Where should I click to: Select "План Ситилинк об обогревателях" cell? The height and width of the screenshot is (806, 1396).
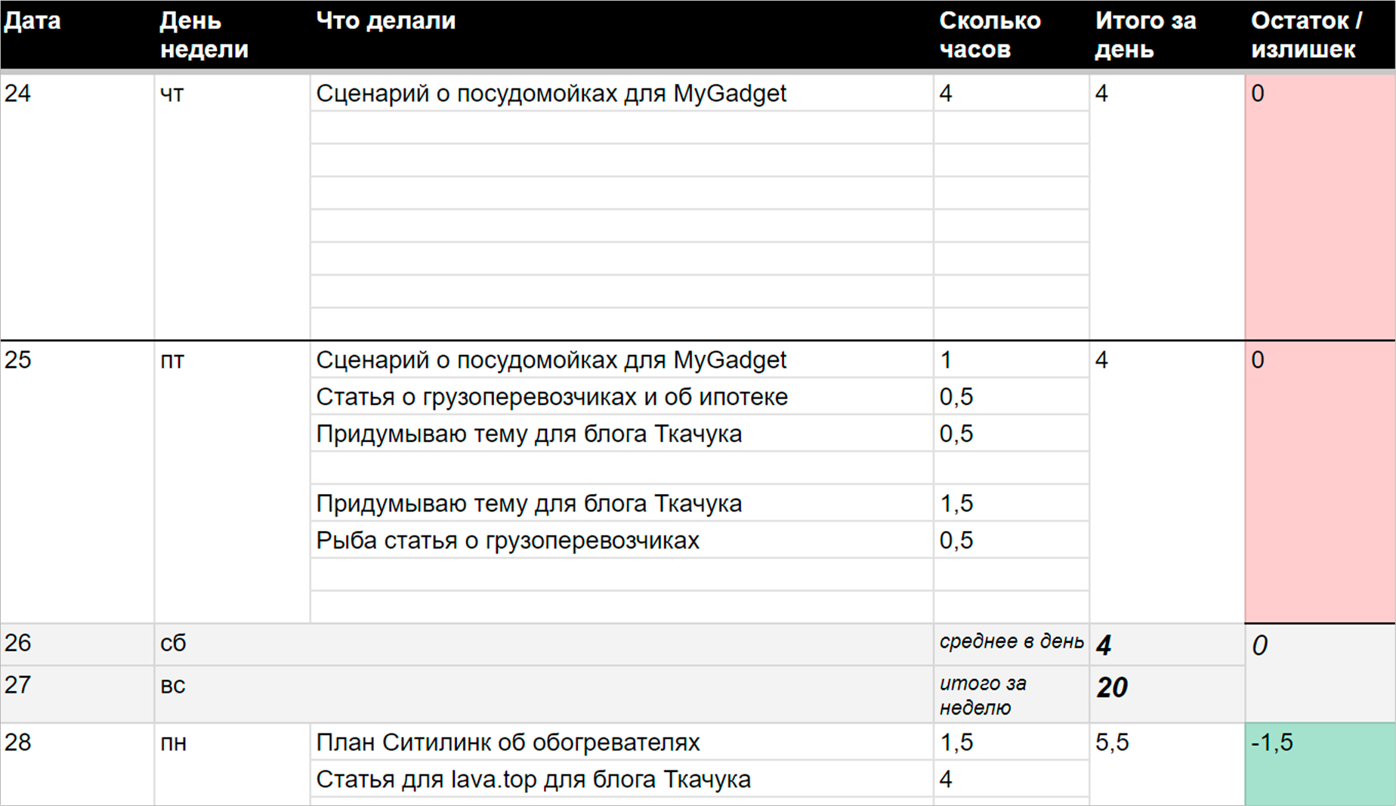[x=622, y=742]
